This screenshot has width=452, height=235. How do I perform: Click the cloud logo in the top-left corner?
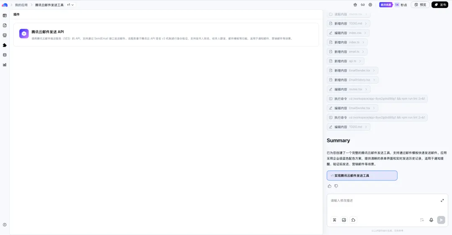click(x=5, y=5)
